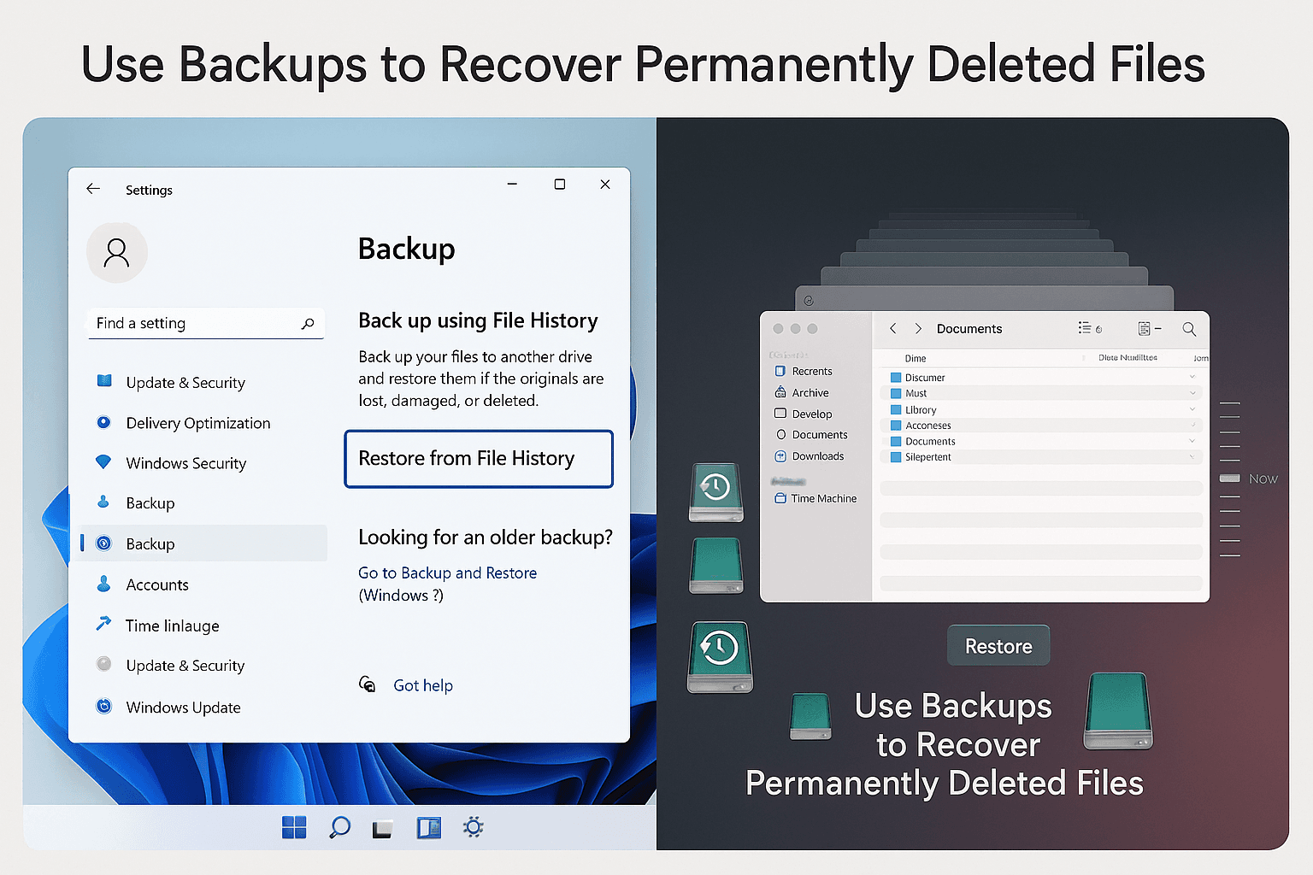Image resolution: width=1313 pixels, height=875 pixels.
Task: Go back using the Settings back arrow
Action: [93, 189]
